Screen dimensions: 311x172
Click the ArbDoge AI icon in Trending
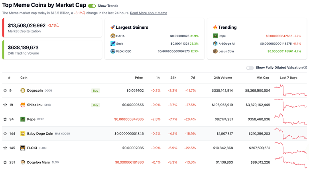click(215, 43)
